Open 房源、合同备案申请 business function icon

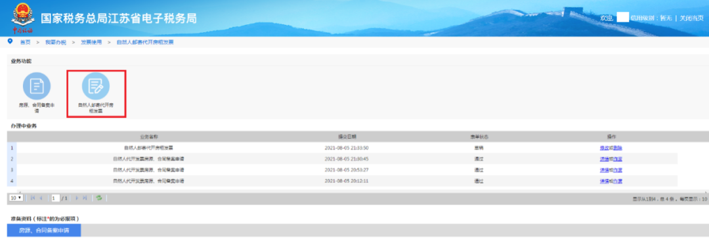37,87
